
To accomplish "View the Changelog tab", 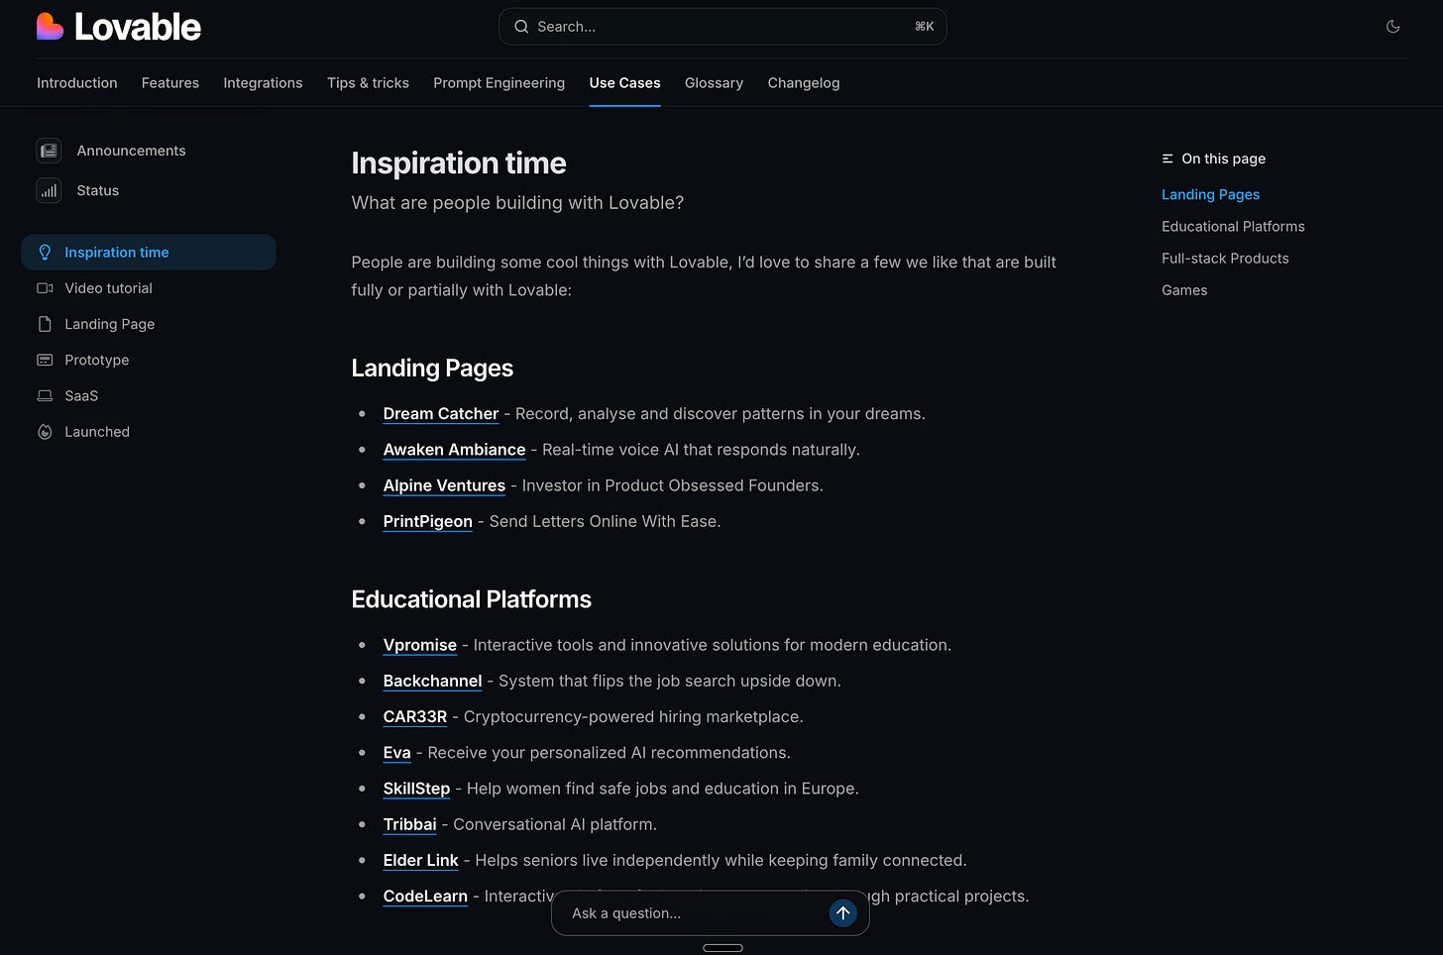I will click(x=804, y=83).
